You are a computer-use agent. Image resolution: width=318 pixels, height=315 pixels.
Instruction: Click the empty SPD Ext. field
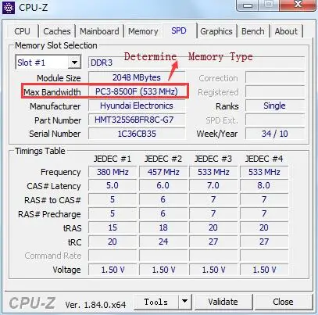(275, 120)
